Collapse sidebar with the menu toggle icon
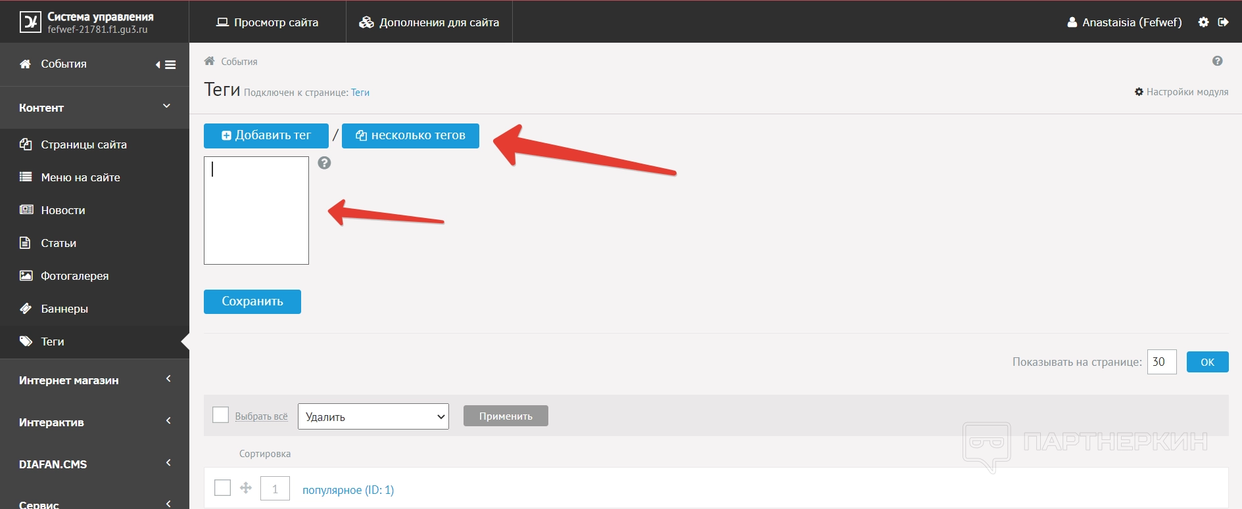 [166, 64]
